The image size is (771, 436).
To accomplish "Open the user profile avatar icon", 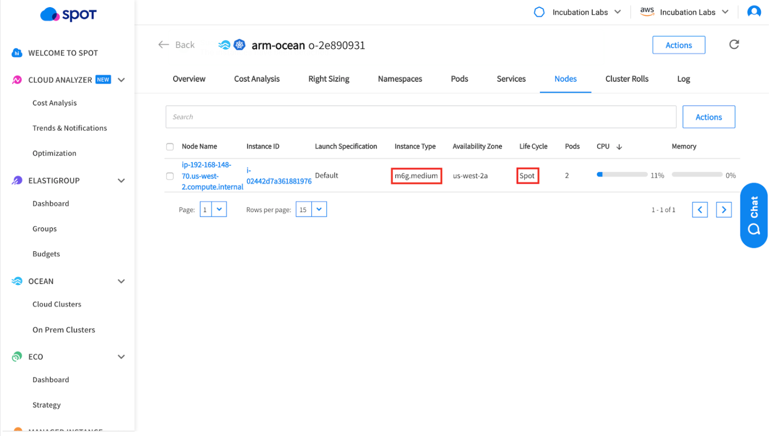I will coord(754,12).
